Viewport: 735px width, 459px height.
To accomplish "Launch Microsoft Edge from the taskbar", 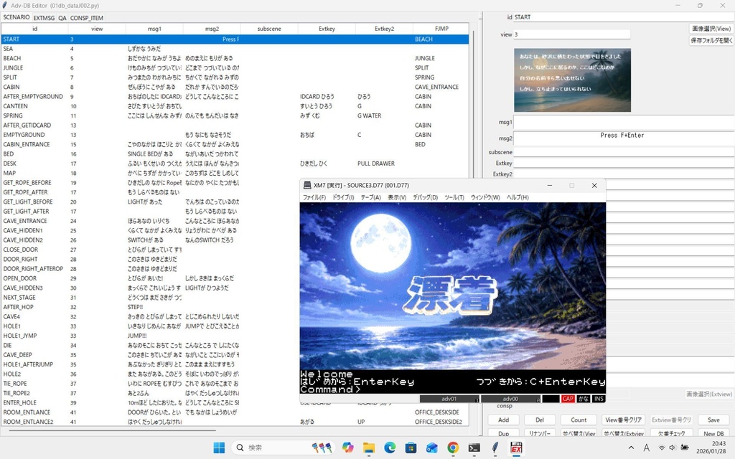I will (390, 448).
